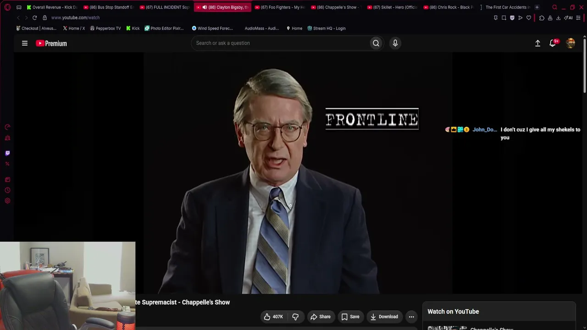Open Photo Editor Pixlr bookmark

coord(164,28)
